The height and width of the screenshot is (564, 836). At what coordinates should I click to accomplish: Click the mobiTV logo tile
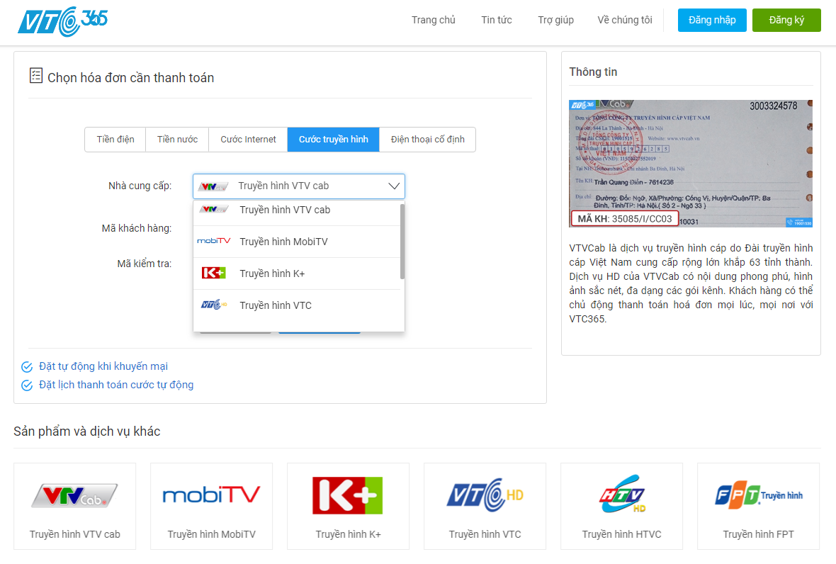(x=211, y=495)
